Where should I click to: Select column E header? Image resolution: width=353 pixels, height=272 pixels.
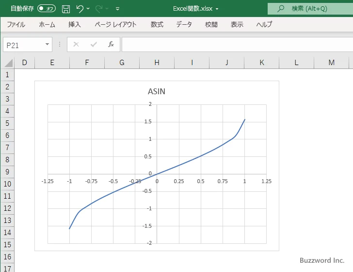click(52, 63)
